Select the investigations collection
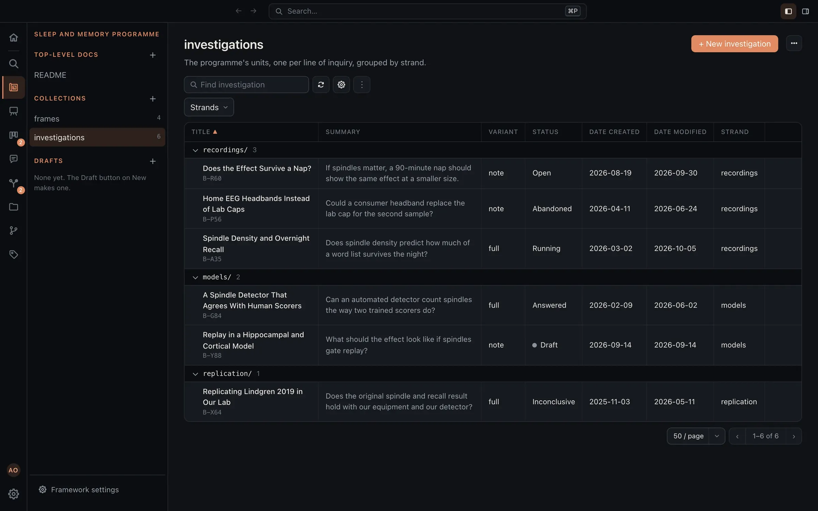The width and height of the screenshot is (818, 511). click(x=97, y=137)
